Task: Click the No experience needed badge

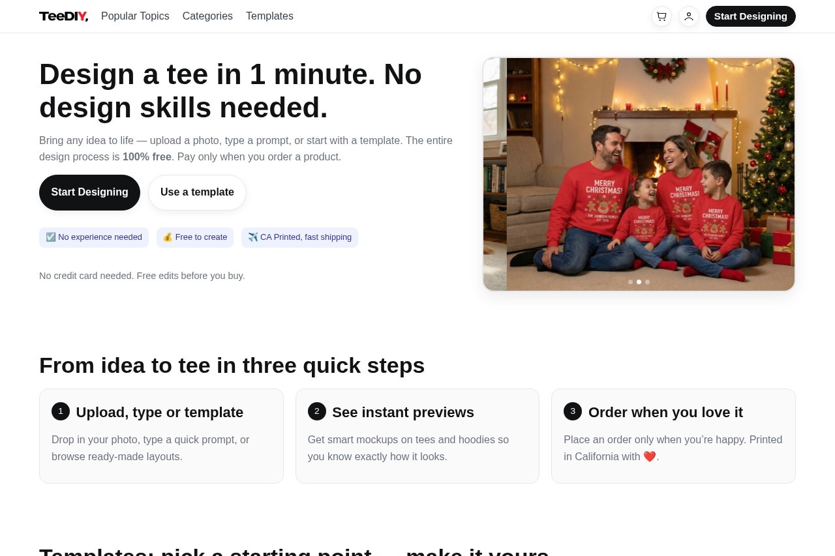Action: point(94,237)
